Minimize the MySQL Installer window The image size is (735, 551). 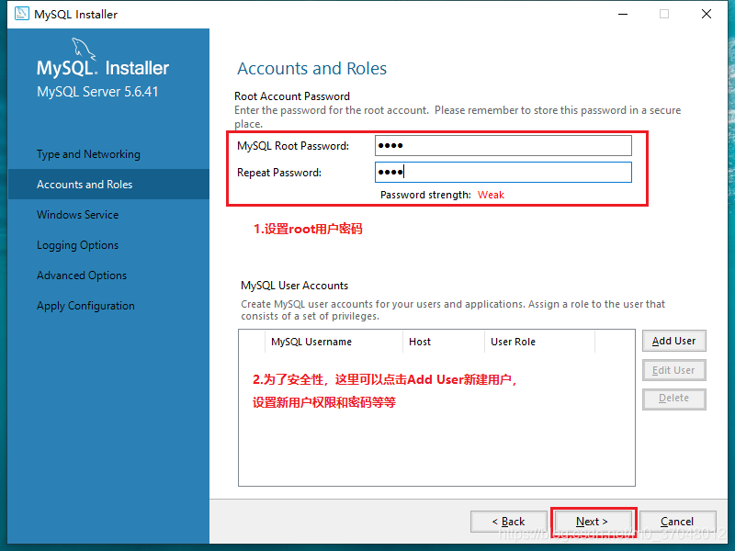[x=623, y=14]
